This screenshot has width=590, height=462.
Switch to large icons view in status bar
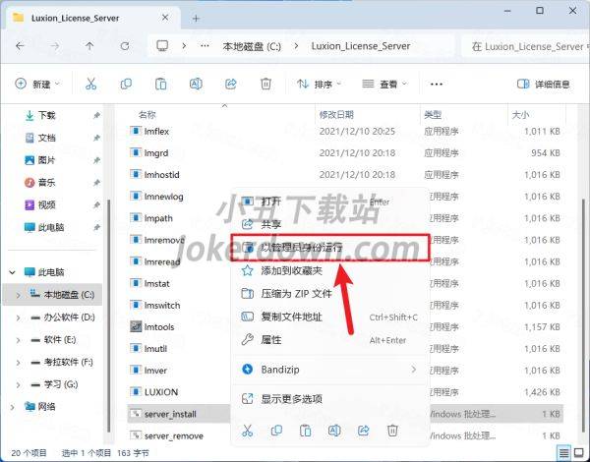[578, 452]
